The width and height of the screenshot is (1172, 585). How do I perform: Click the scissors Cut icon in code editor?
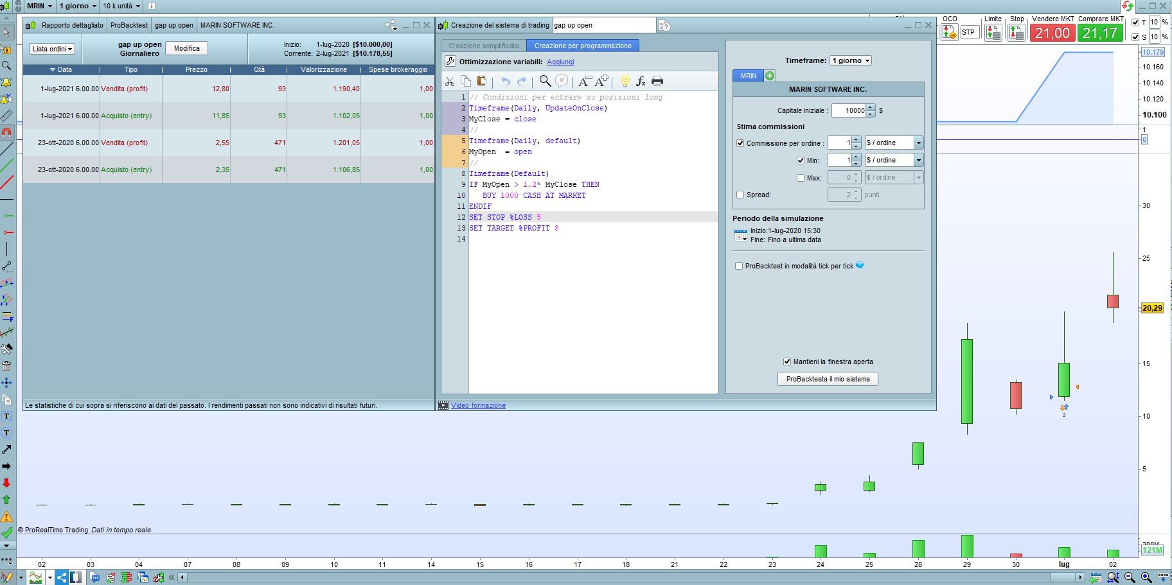450,81
